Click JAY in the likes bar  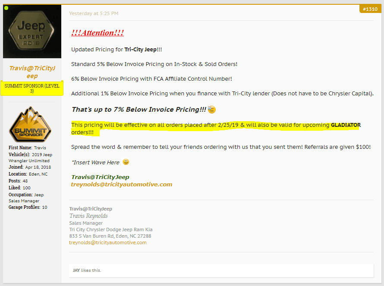(76, 270)
